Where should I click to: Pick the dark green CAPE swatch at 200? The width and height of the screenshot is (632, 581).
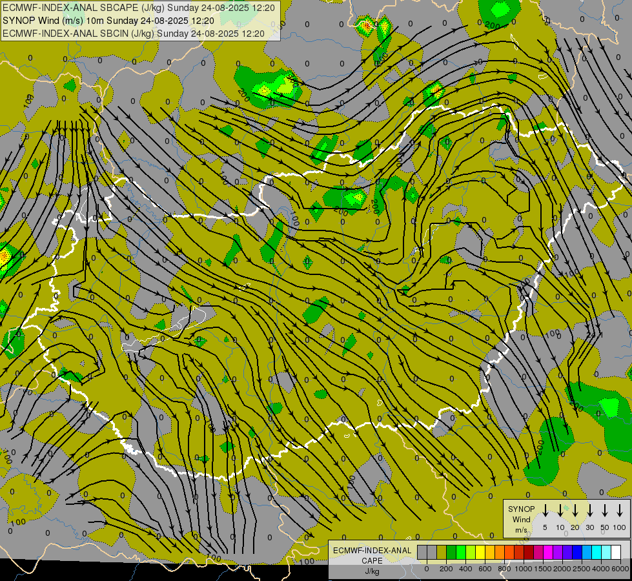pyautogui.click(x=451, y=553)
